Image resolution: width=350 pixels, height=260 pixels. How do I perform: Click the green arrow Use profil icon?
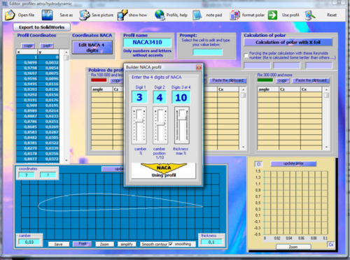272,15
